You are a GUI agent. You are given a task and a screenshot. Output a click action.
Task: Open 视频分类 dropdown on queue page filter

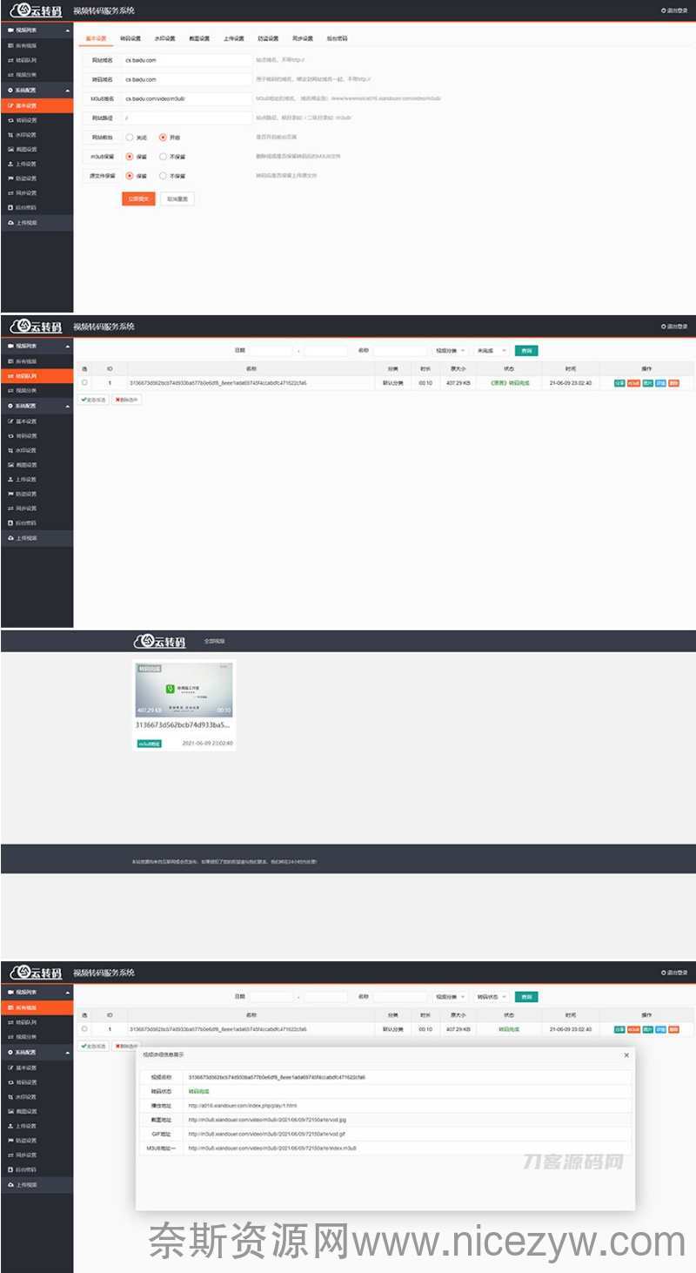point(451,350)
